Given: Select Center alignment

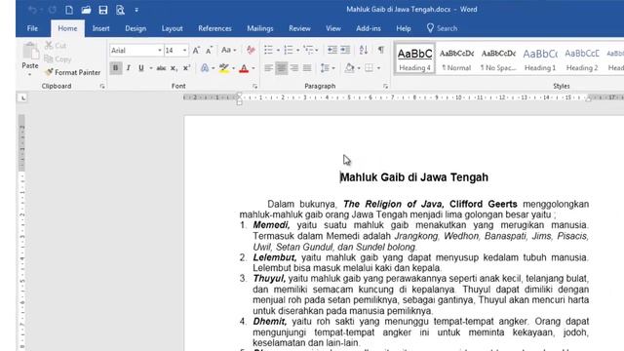Looking at the screenshot, I should click(x=282, y=68).
